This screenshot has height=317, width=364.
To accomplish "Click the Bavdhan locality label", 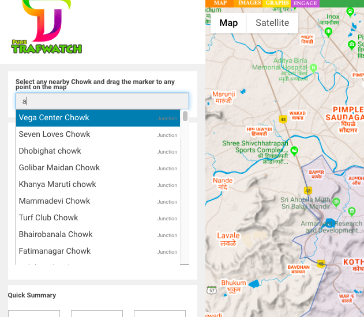I will pos(299,269).
